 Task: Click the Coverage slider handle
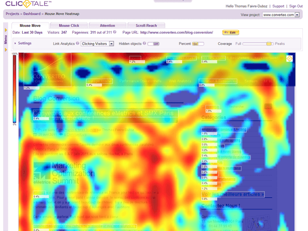[268, 44]
